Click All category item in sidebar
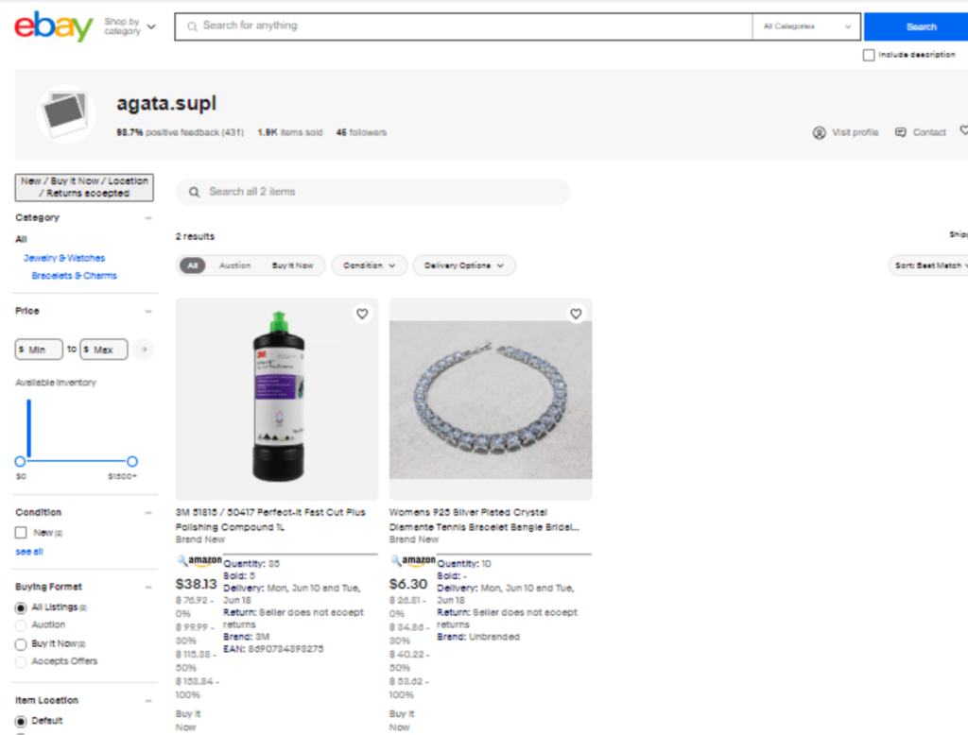This screenshot has height=735, width=968. click(x=21, y=239)
